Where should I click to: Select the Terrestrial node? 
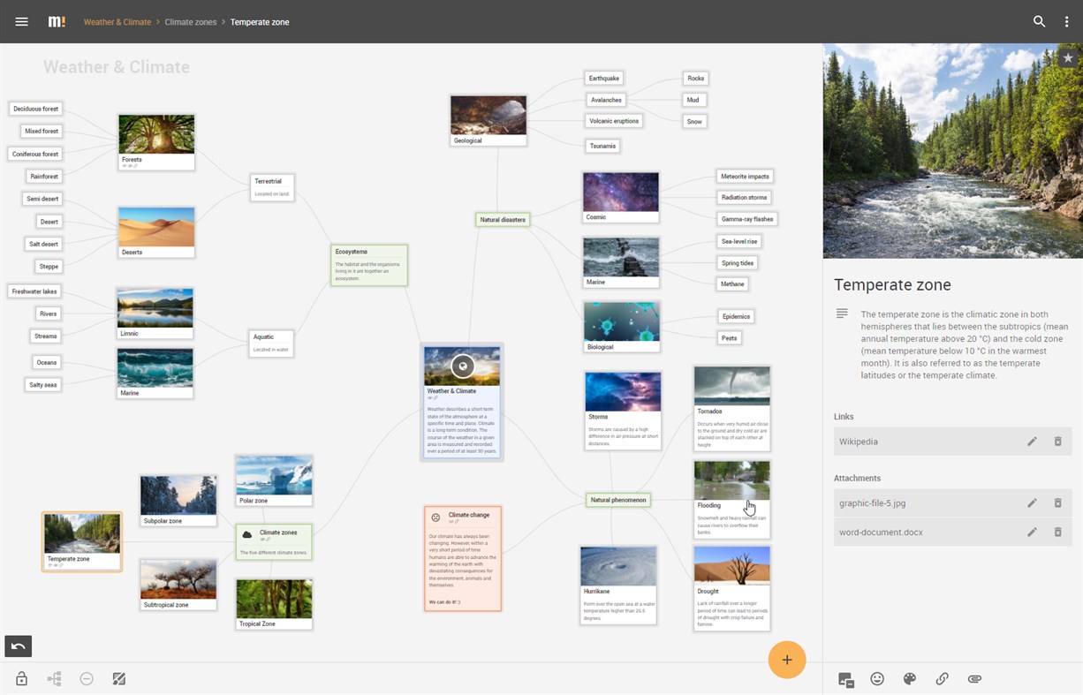(272, 187)
